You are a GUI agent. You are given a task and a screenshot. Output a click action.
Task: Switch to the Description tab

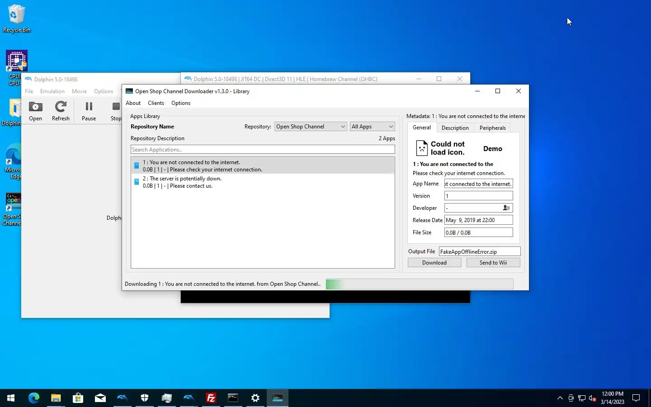455,128
